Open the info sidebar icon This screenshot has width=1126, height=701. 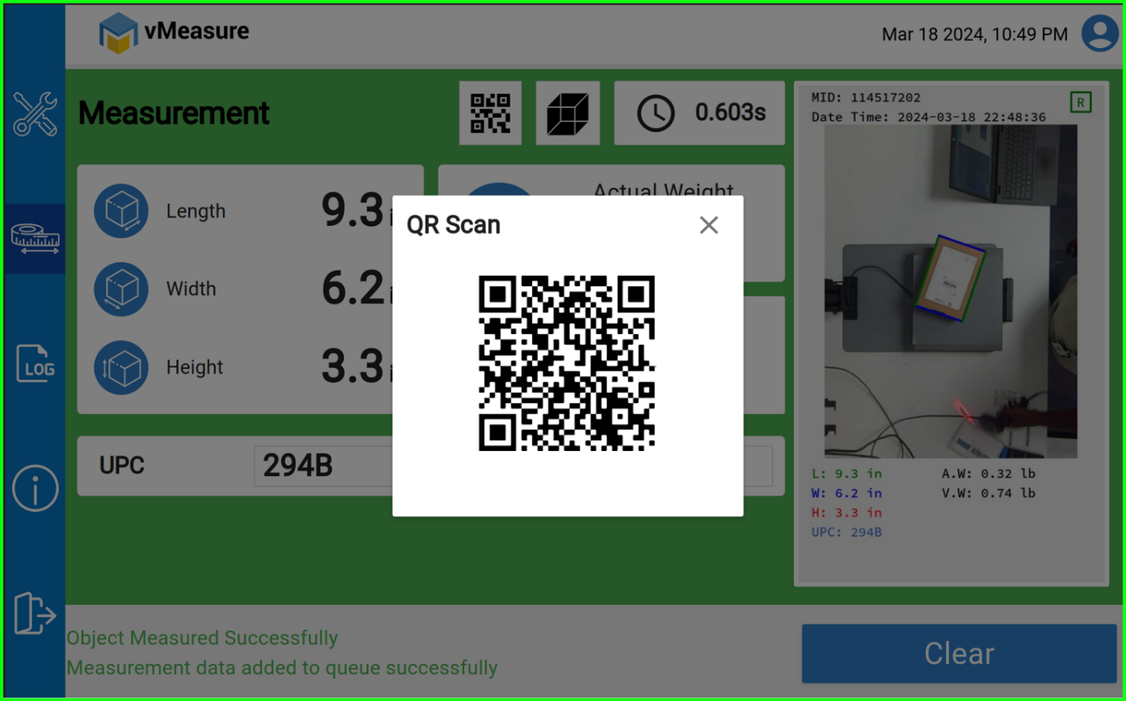coord(35,489)
